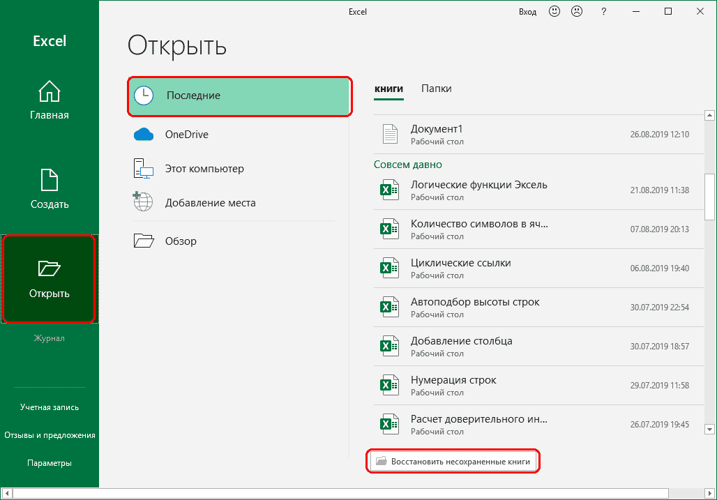Image resolution: width=717 pixels, height=500 pixels.
Task: Open the Журнал menu item
Action: (49, 338)
